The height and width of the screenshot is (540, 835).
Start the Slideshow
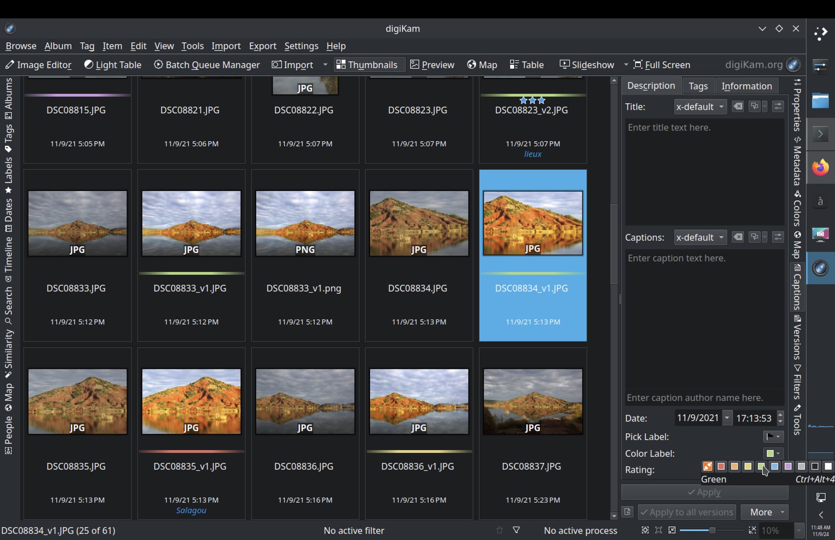(587, 65)
